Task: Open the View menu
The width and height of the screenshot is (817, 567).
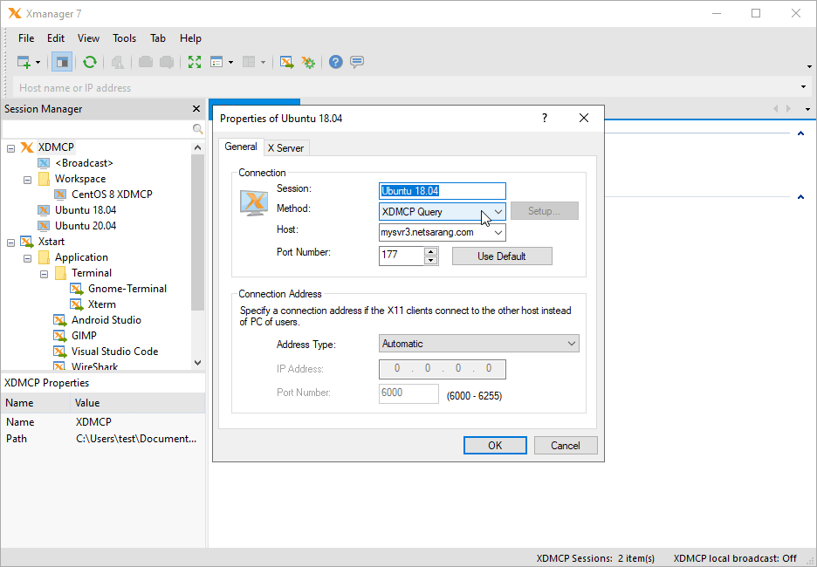Action: [x=88, y=38]
